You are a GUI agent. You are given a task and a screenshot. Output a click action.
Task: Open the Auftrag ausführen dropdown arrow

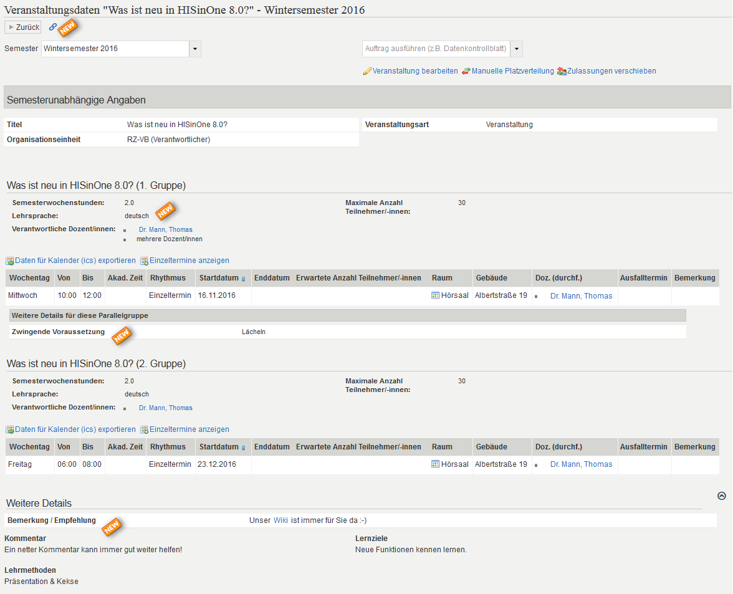(x=517, y=49)
